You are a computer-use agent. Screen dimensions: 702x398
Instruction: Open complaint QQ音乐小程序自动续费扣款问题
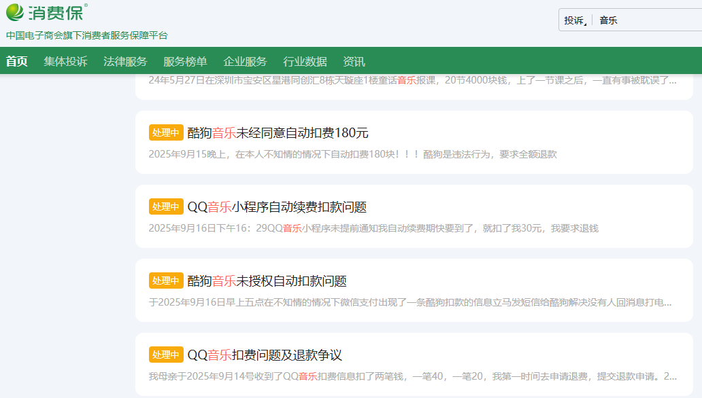click(277, 207)
